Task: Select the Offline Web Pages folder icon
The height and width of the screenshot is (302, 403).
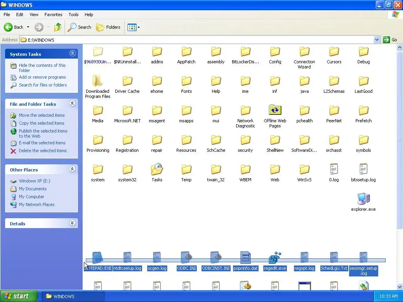Action: (275, 110)
